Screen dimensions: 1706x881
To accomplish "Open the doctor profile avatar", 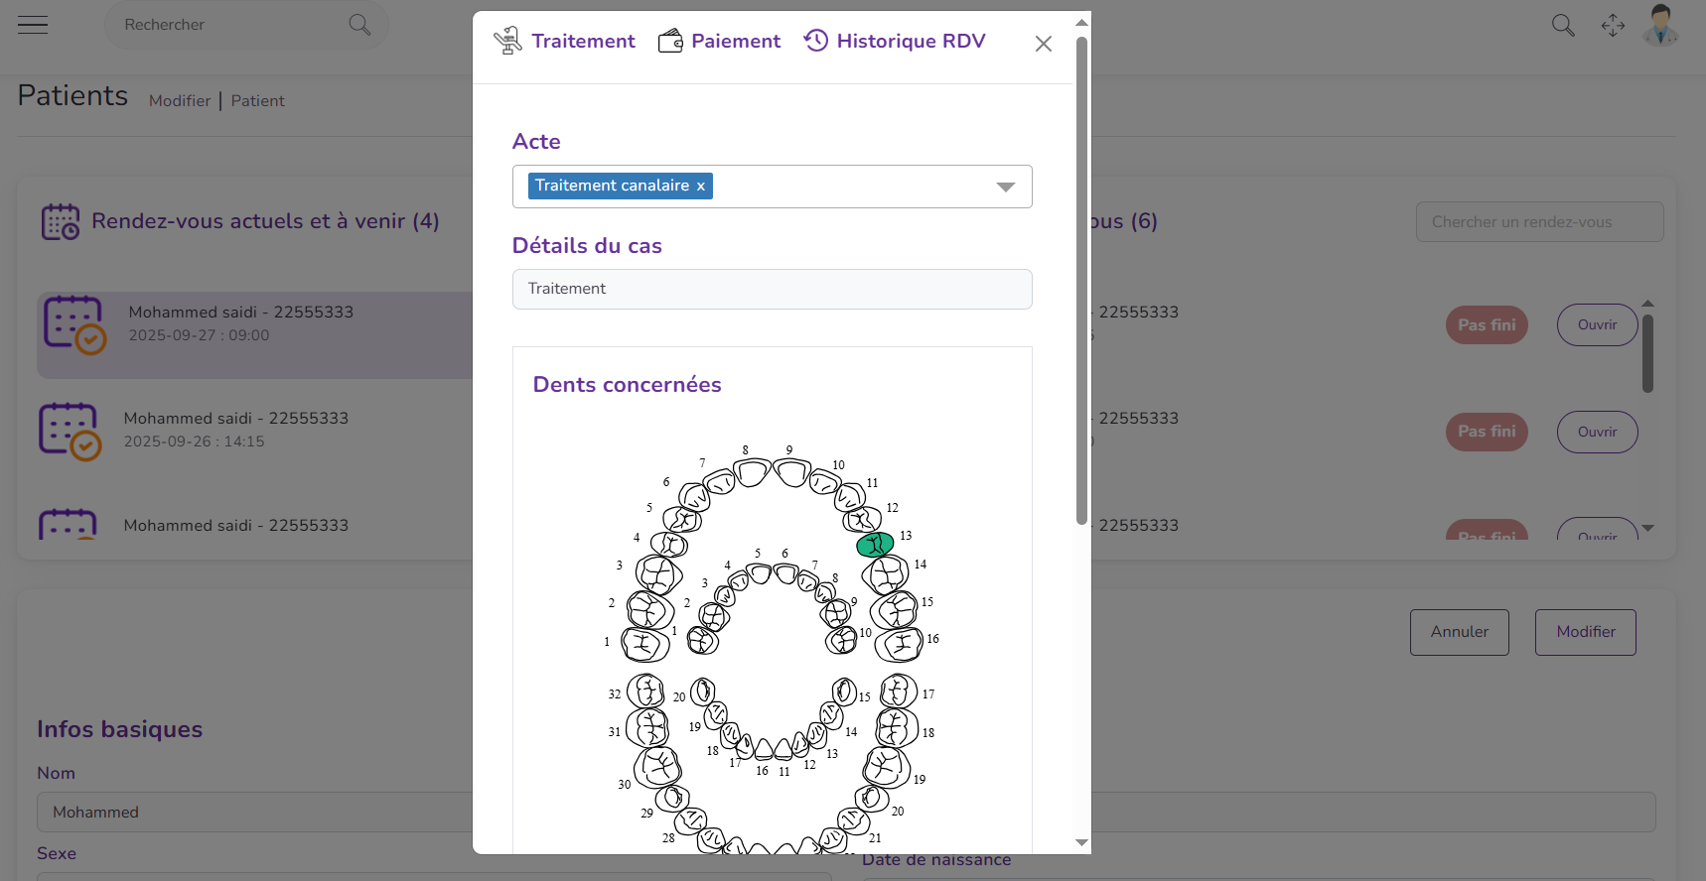I will coord(1660,26).
